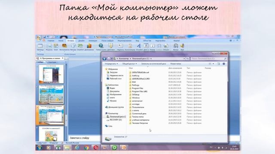Switch to Рецензирование ribbon tab
This screenshot has height=154, width=275.
pyautogui.click(x=125, y=41)
